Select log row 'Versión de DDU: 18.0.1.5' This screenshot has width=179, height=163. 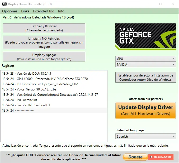coord(54,74)
